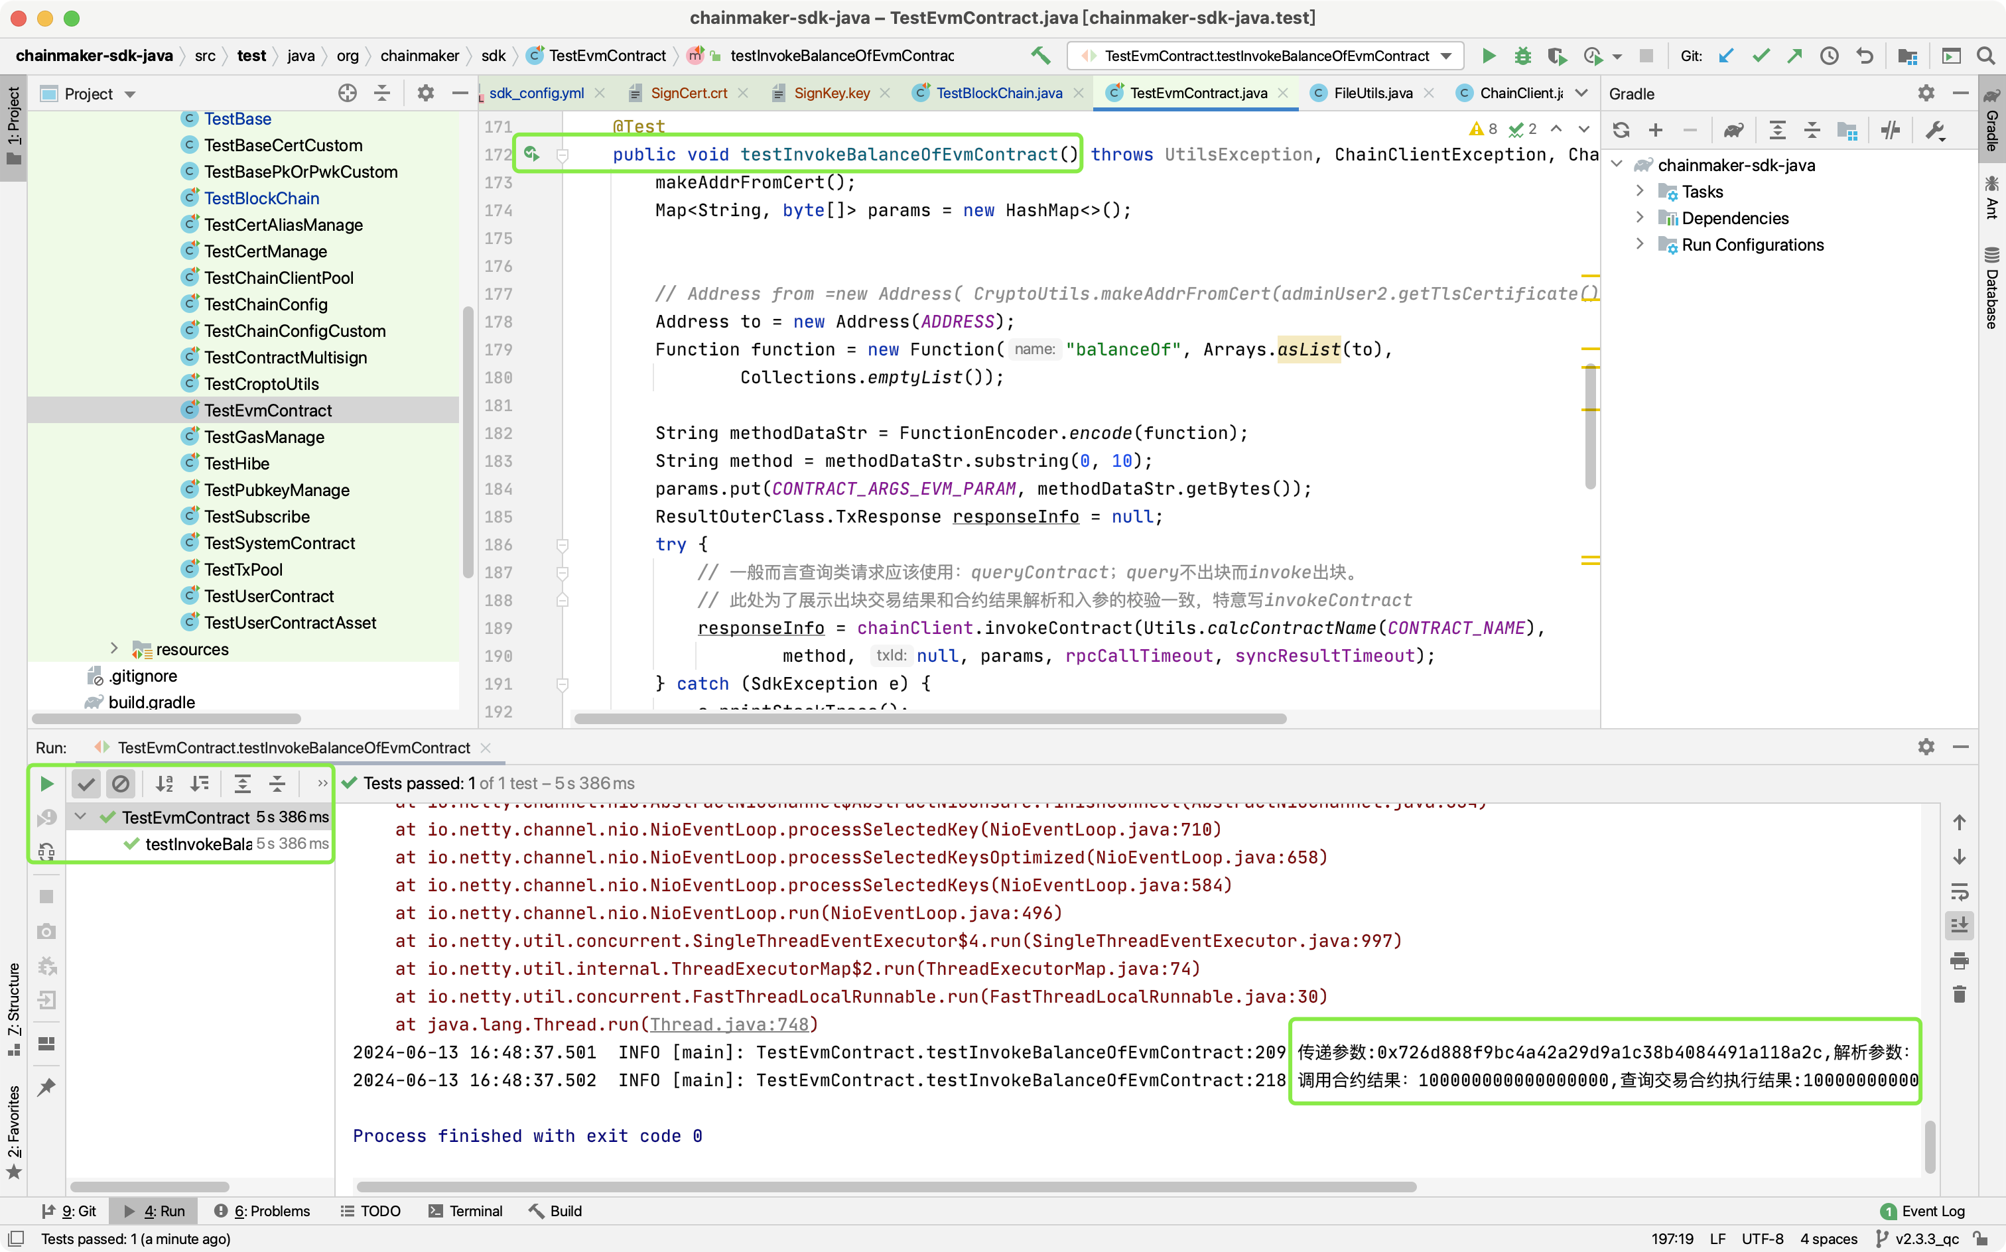Click the green Run button in top toolbar

pos(1489,56)
